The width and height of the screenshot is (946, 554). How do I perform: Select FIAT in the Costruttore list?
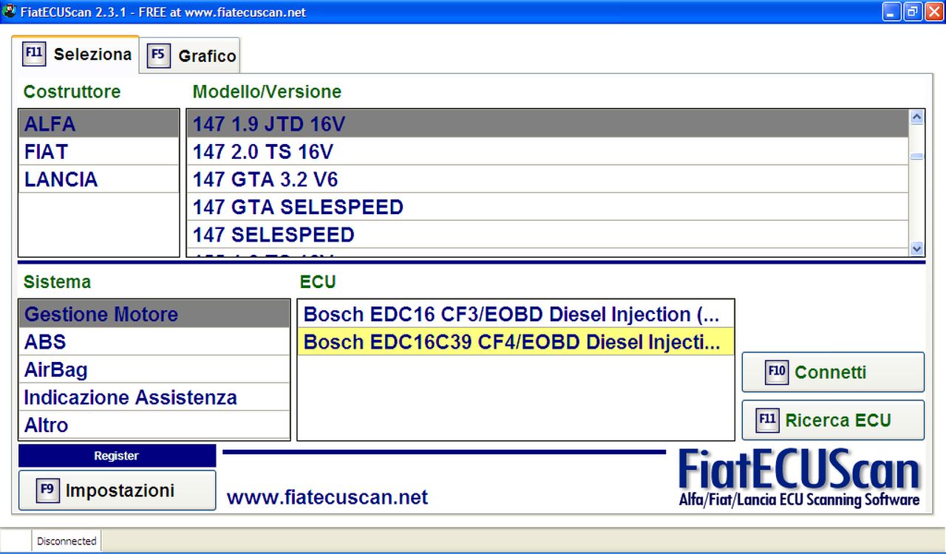[47, 152]
